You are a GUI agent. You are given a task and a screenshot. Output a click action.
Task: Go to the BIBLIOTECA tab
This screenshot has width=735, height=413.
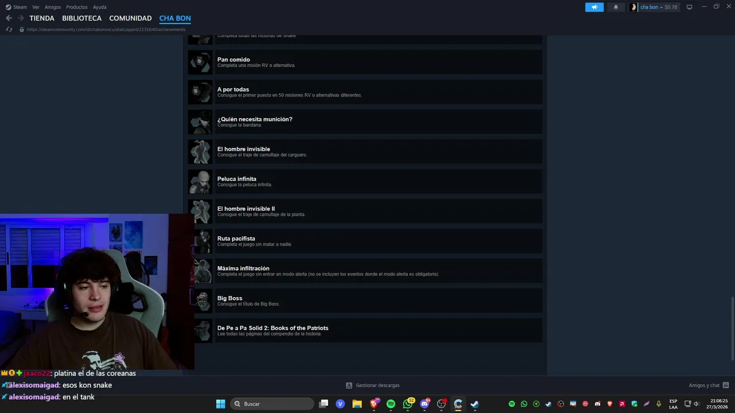82,18
